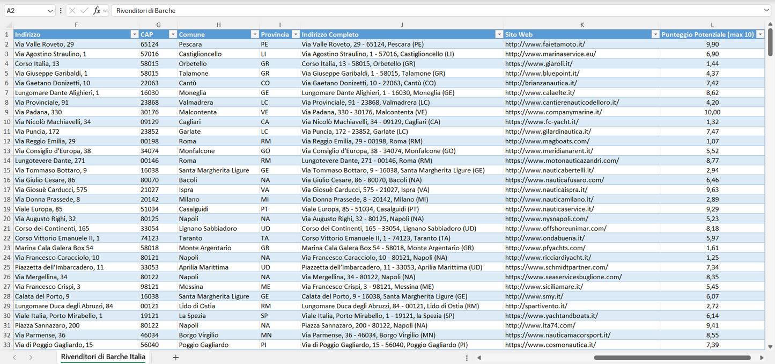Open the Comune column filter dropdown

tap(255, 34)
